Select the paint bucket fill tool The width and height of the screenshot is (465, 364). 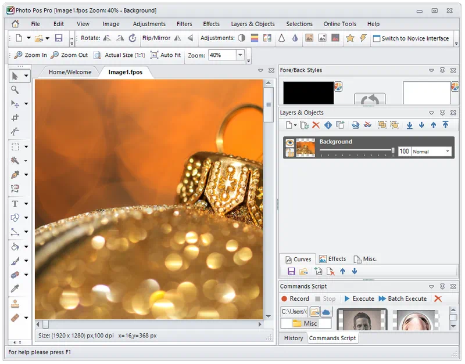[15, 246]
